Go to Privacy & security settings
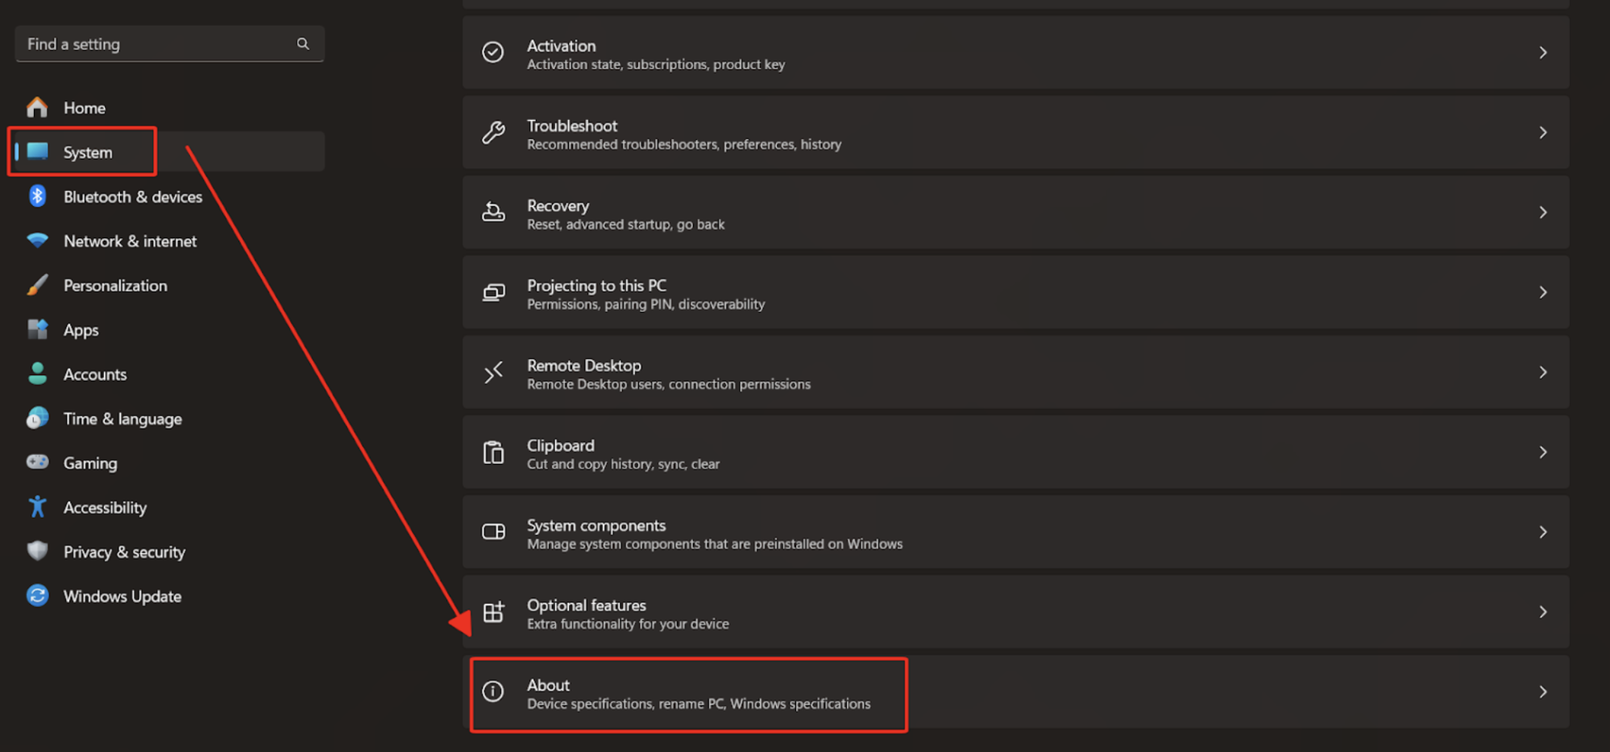 coord(124,552)
